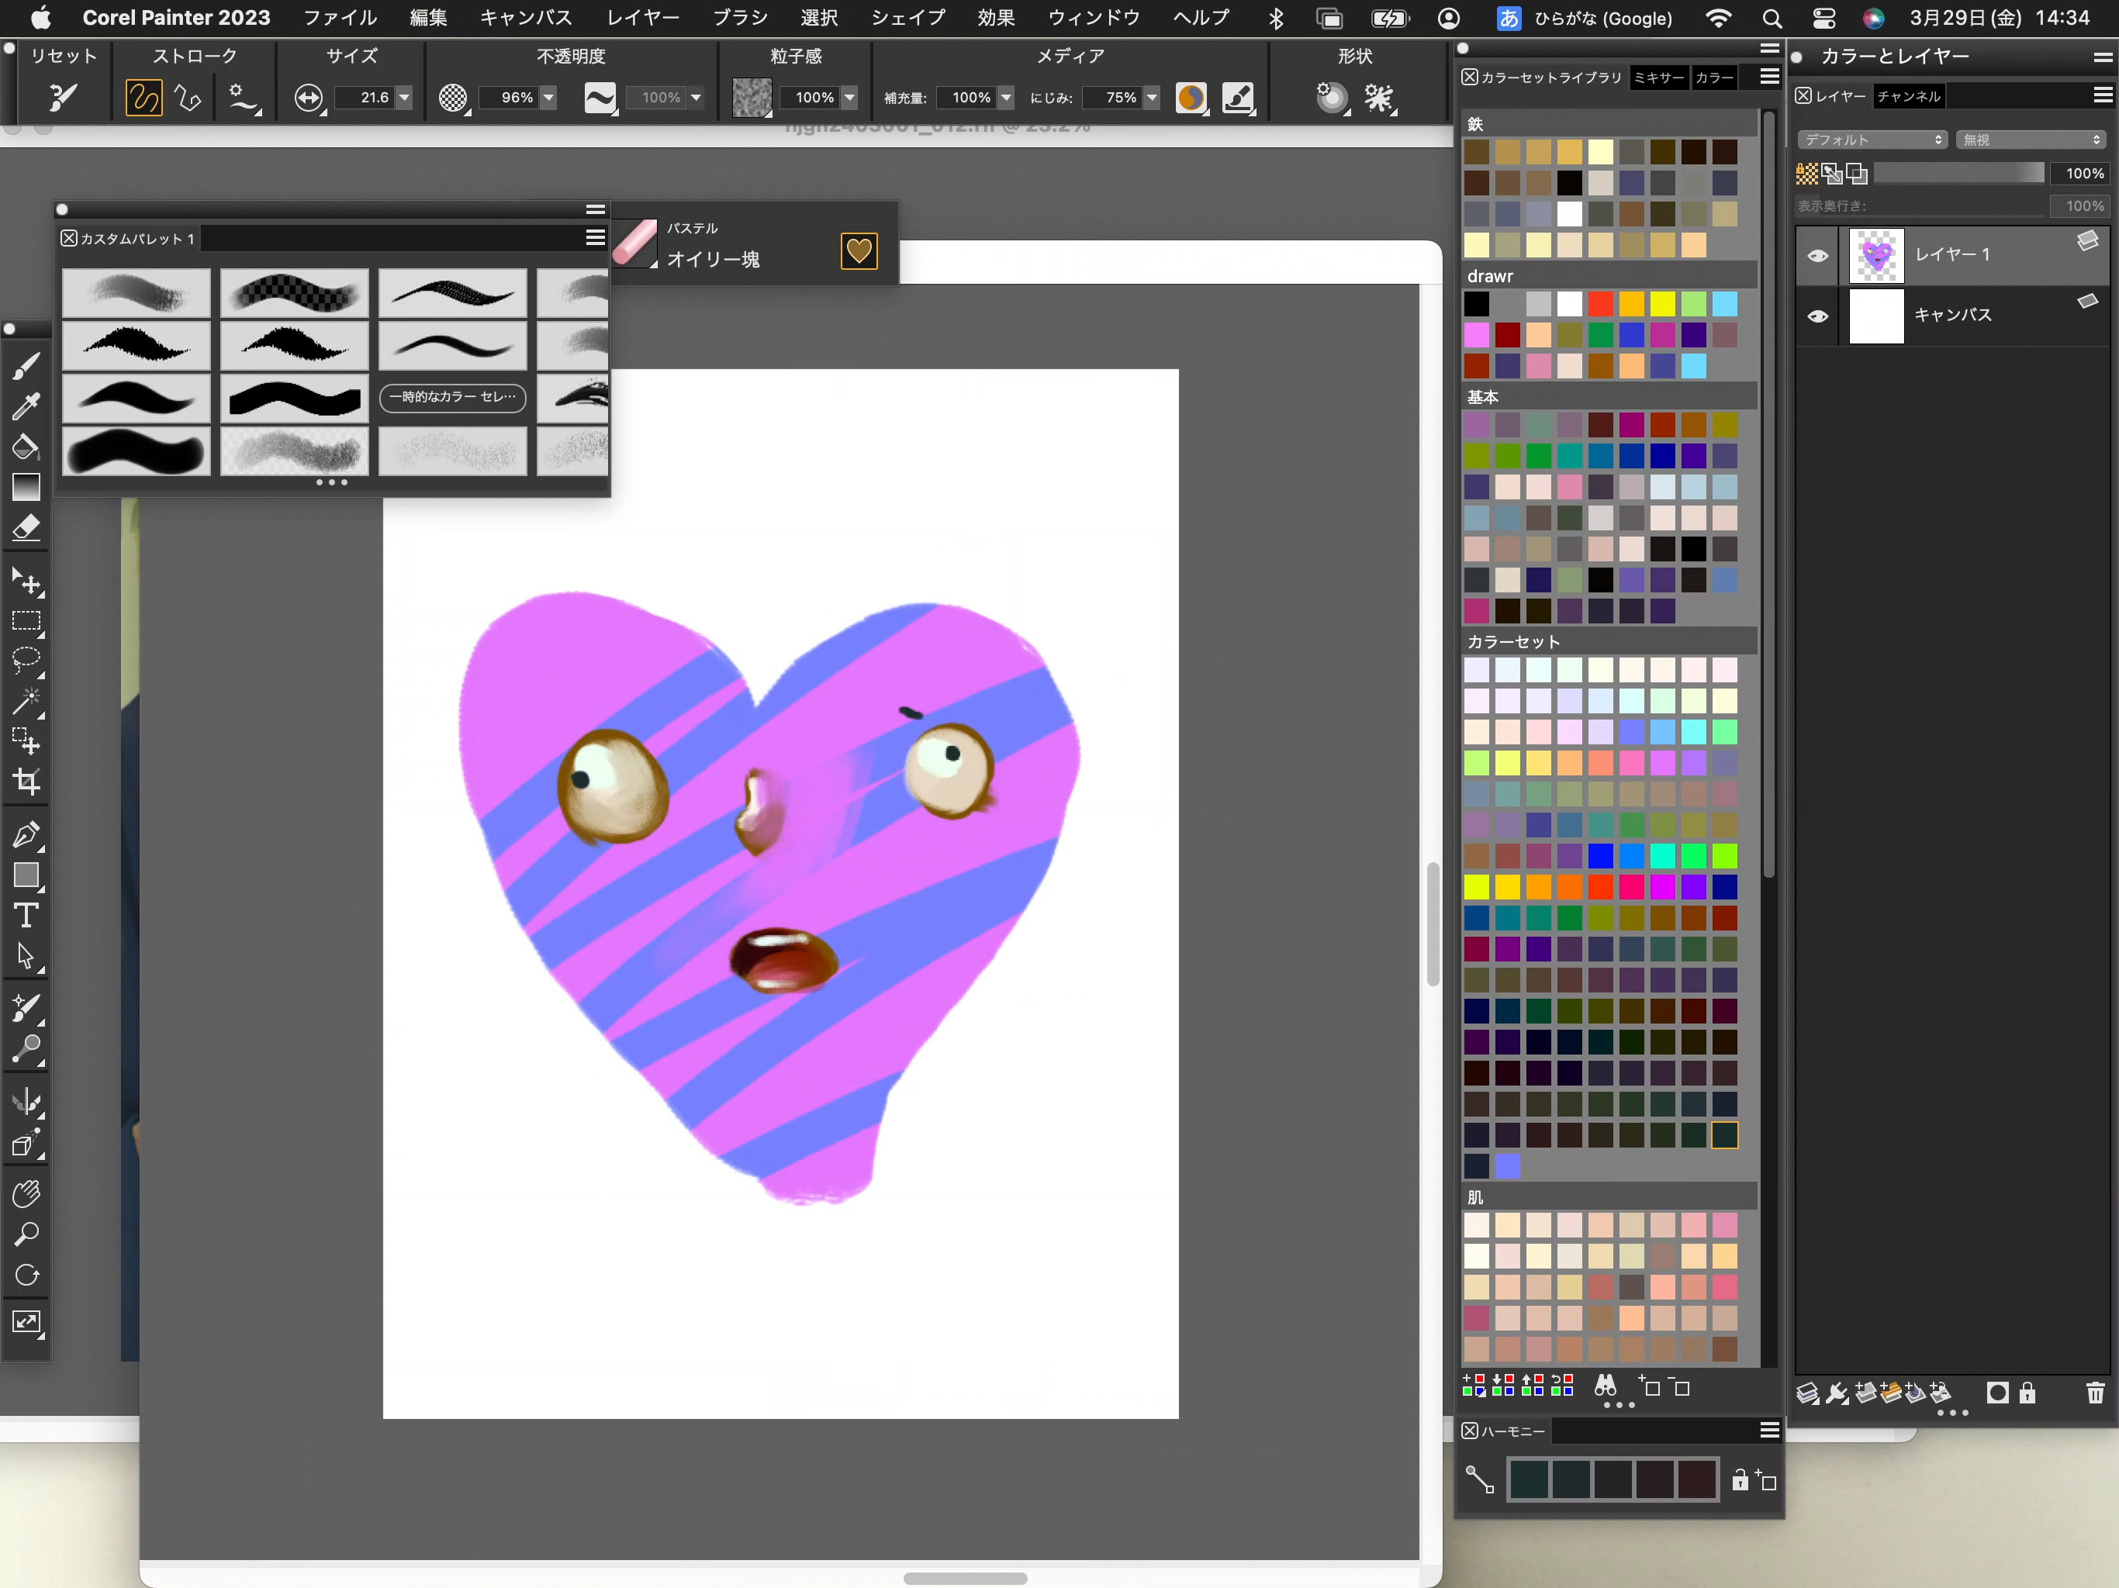Toggle the heart favorite on オイリー塊 brush
Screen dimensions: 2119x1588
859,251
